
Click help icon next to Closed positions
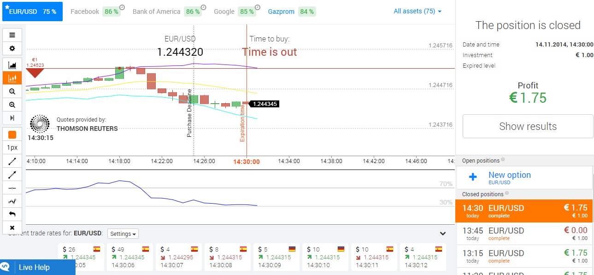tap(507, 193)
